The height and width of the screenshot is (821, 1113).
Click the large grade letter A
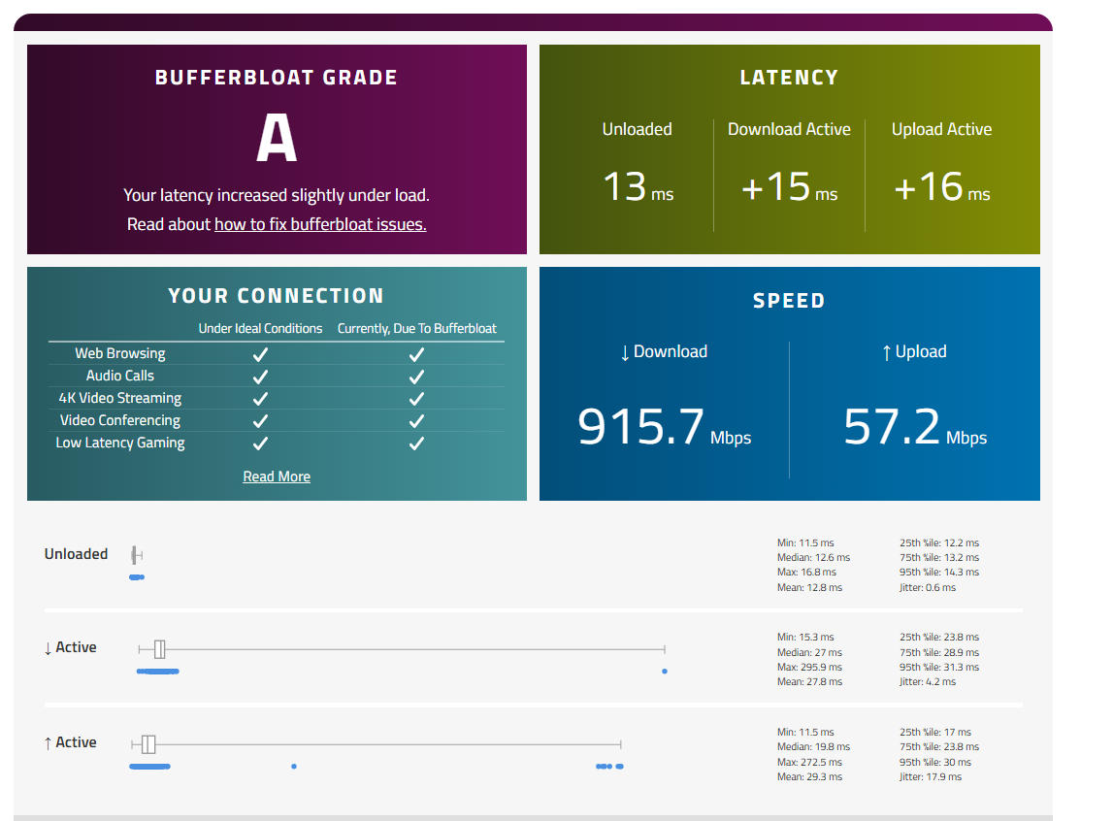click(x=277, y=139)
